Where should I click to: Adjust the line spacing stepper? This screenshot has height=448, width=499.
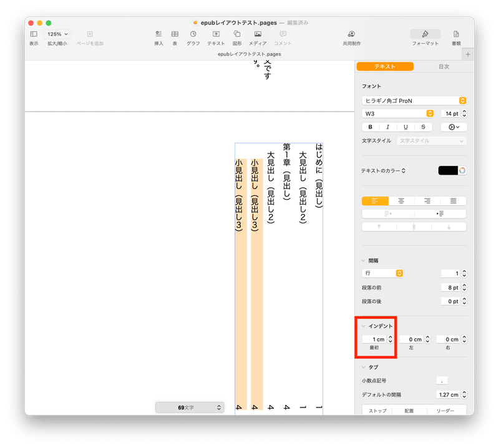pos(464,273)
